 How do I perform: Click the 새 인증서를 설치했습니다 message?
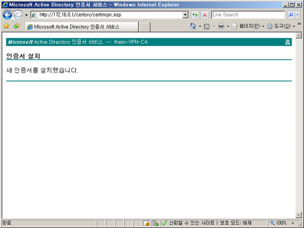(x=42, y=70)
